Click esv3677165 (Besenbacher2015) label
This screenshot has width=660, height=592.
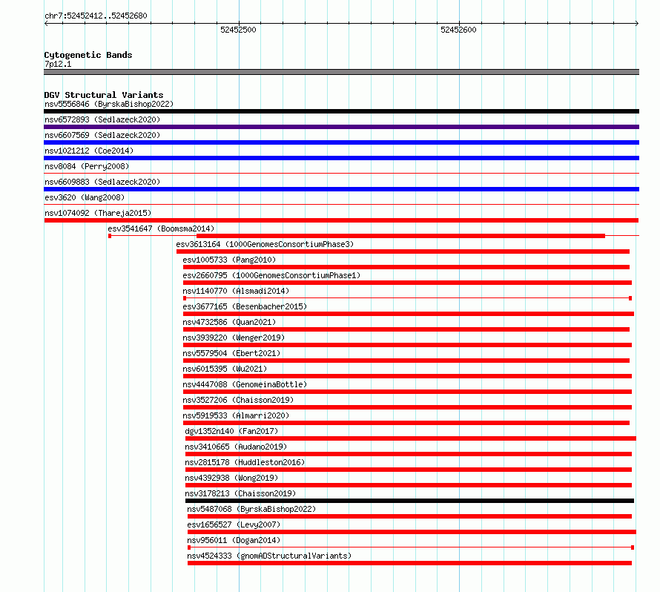tap(245, 306)
